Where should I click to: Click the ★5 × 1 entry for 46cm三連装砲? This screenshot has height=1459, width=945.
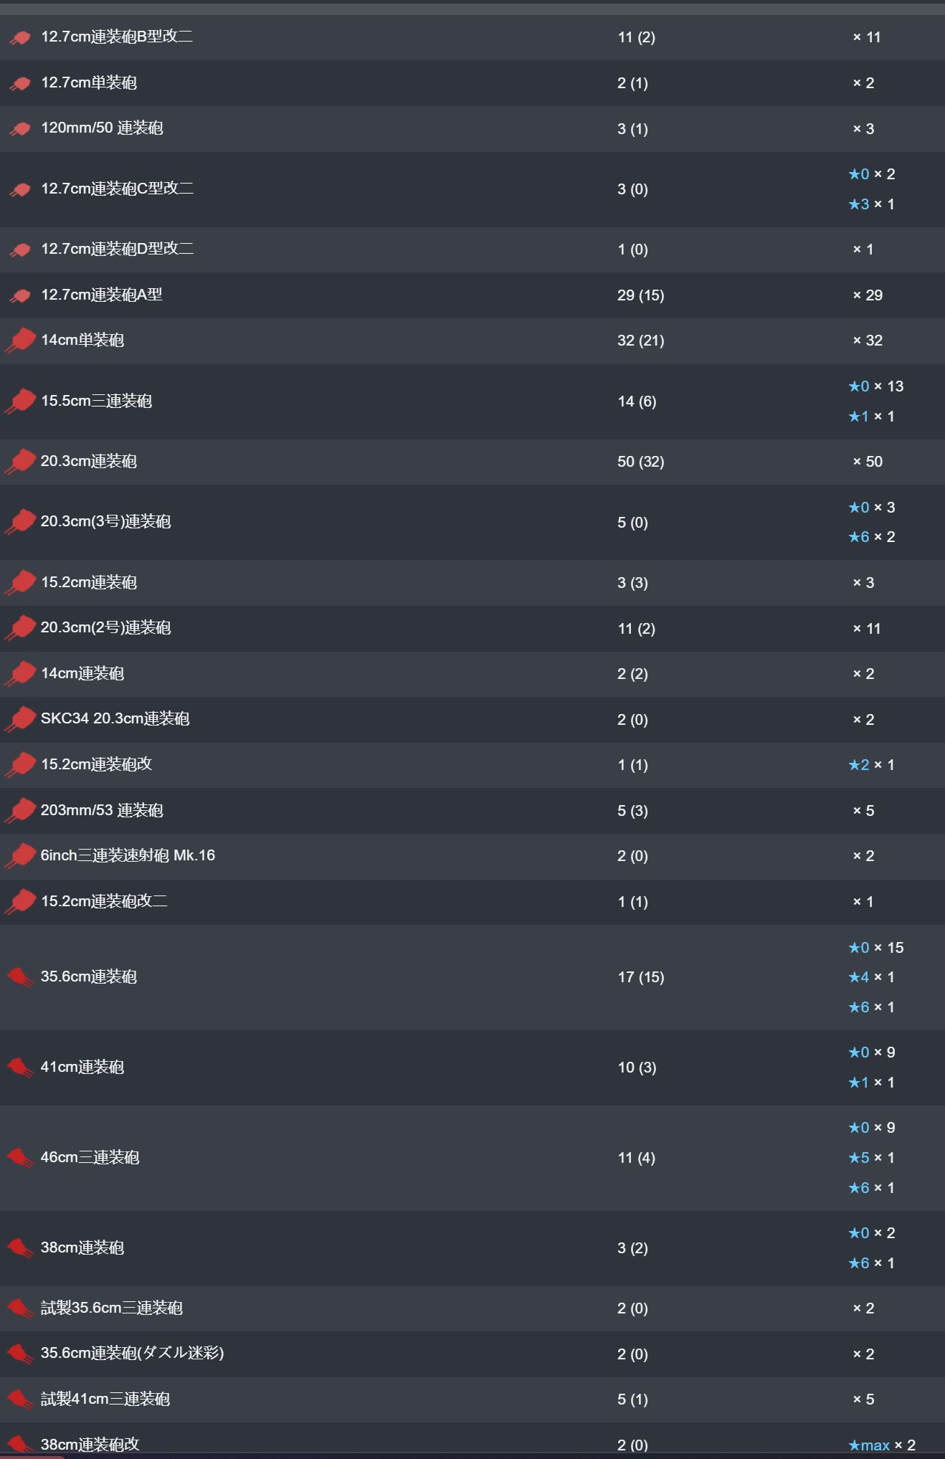(x=871, y=1158)
